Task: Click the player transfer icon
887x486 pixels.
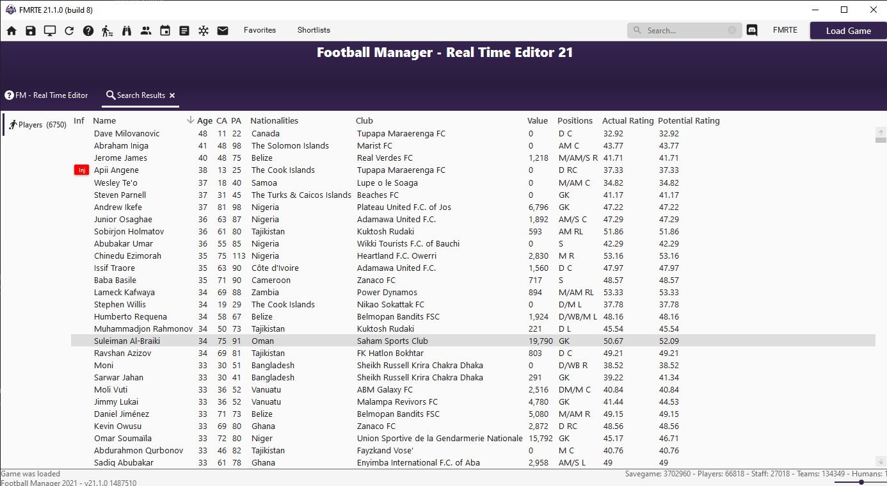Action: click(x=108, y=31)
